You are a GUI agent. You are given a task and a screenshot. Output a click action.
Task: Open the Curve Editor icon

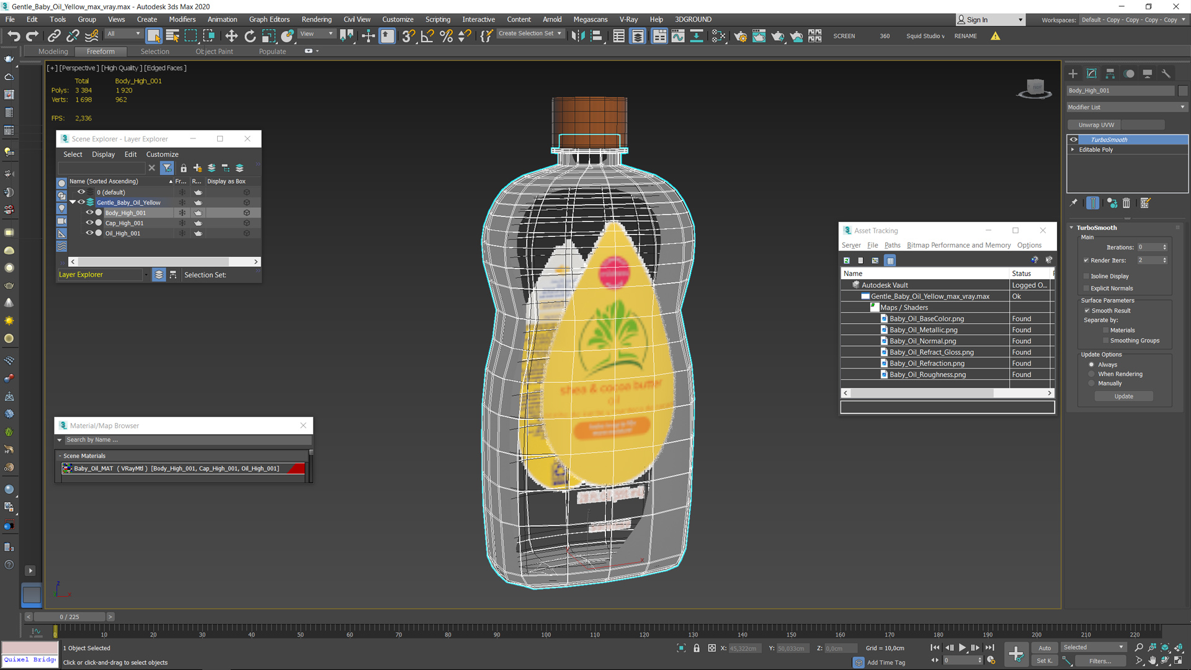[x=678, y=36]
